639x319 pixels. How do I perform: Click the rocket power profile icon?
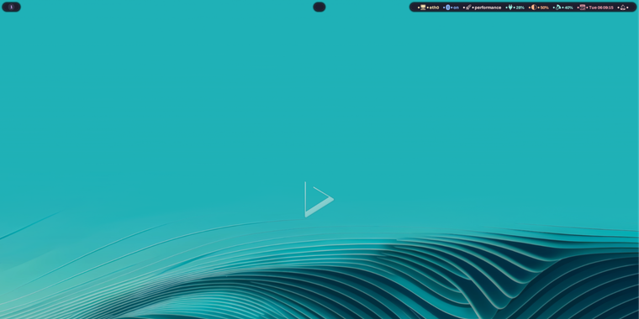click(468, 8)
